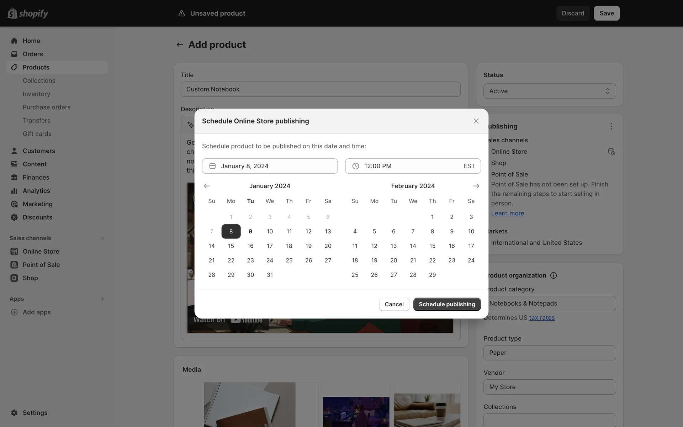Image resolution: width=683 pixels, height=427 pixels.
Task: Click the back arrow beside Add product
Action: [180, 45]
